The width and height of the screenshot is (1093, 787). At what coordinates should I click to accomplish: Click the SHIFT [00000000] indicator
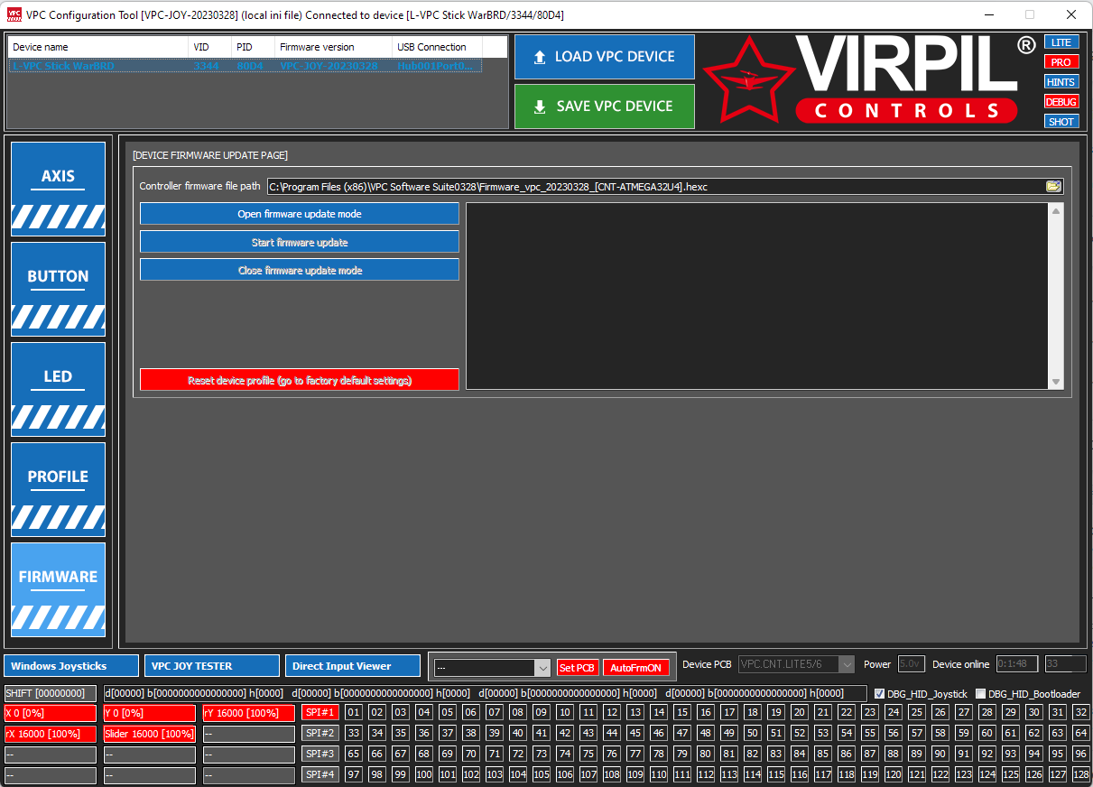[51, 693]
